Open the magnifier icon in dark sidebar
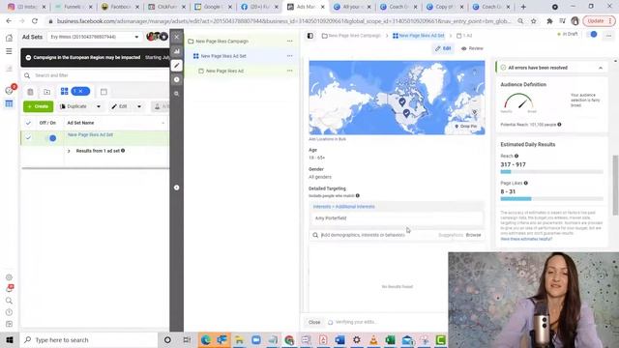The height and width of the screenshot is (348, 619). coord(176,94)
